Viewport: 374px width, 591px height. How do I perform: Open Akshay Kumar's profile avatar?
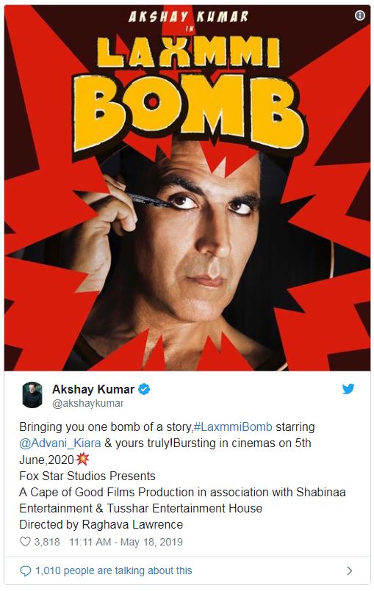click(x=32, y=395)
